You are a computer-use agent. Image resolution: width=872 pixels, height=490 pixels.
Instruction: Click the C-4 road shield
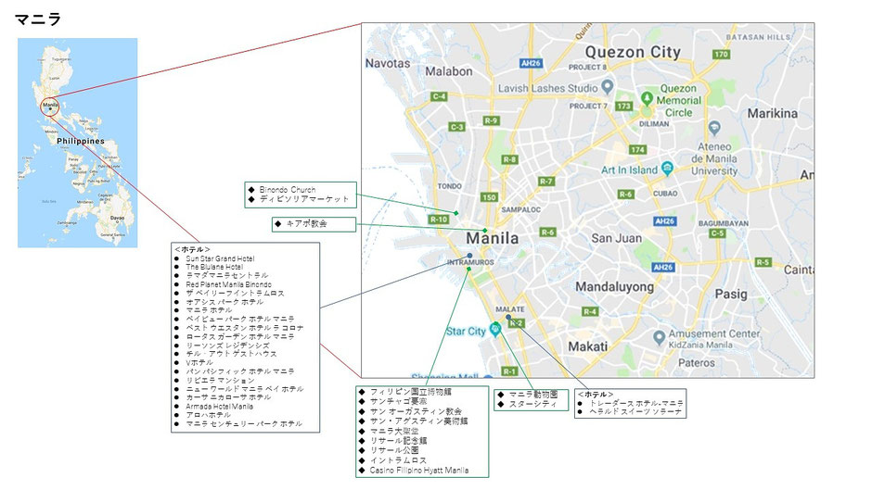point(439,96)
